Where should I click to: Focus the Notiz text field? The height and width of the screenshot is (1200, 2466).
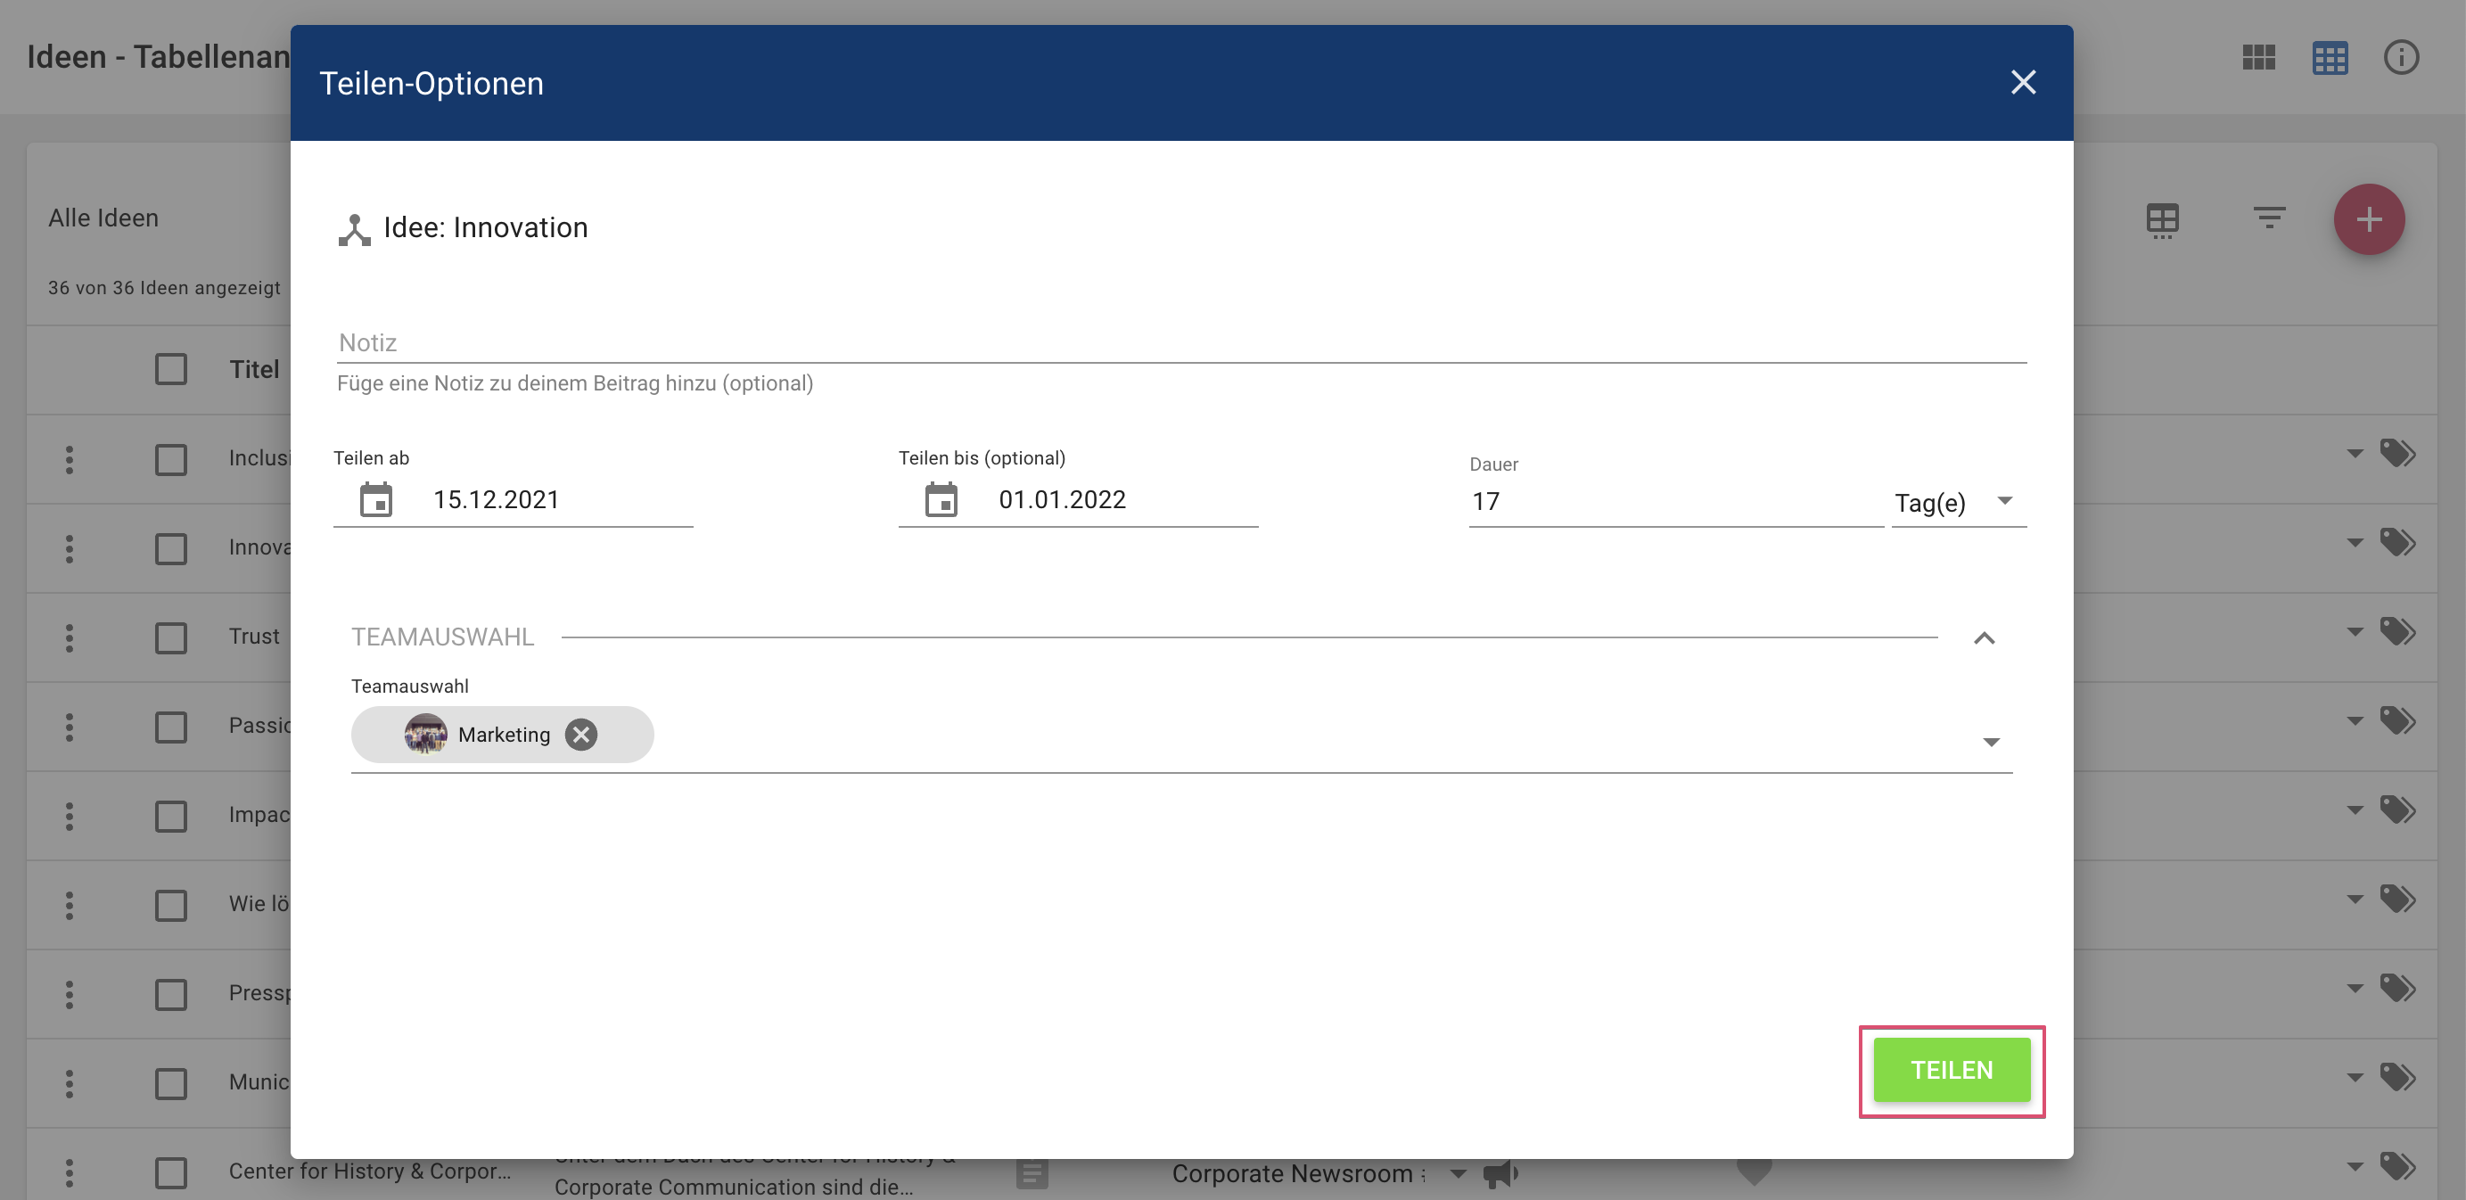click(1181, 342)
